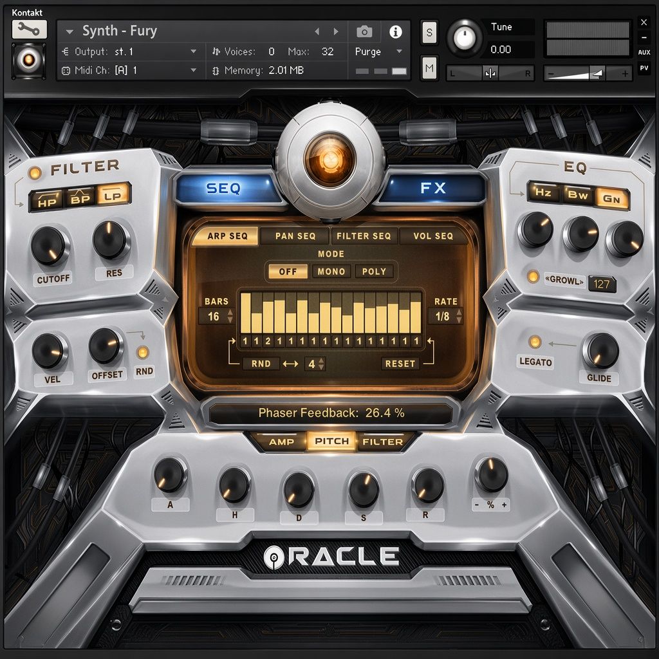
Task: Go to previous instrument with left arrow
Action: [317, 31]
